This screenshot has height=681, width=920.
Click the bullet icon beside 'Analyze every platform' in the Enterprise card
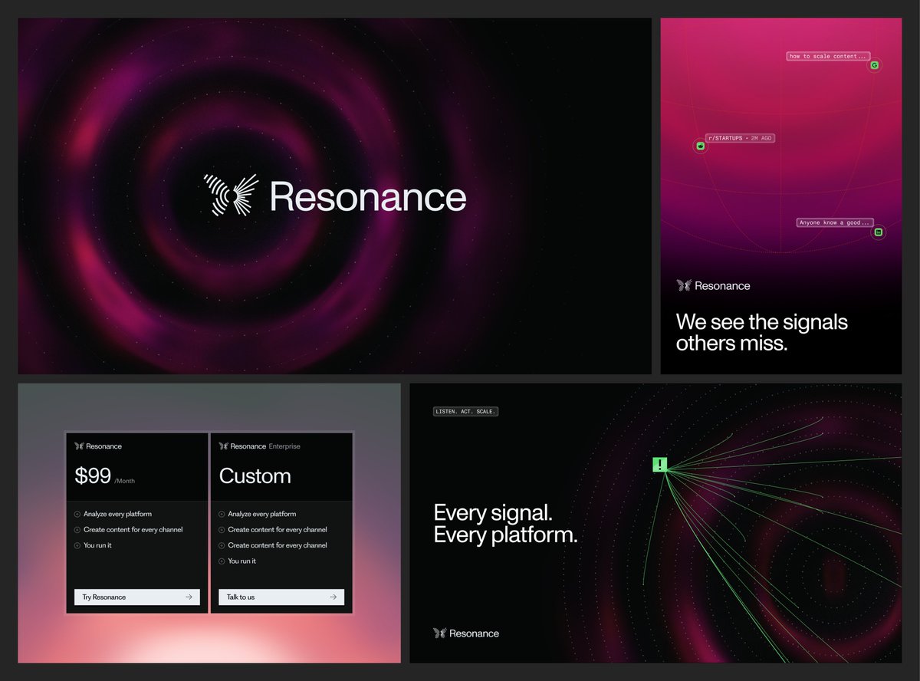222,514
